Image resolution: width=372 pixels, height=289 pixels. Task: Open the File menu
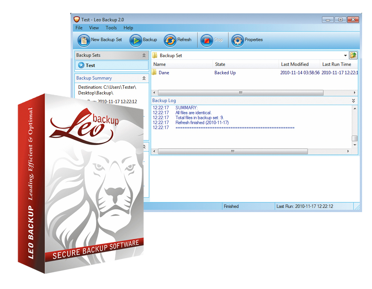[79, 28]
